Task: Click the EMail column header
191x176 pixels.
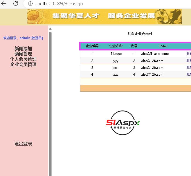Action: pos(163,46)
